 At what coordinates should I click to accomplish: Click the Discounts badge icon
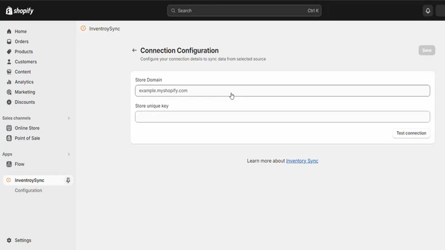pos(9,102)
